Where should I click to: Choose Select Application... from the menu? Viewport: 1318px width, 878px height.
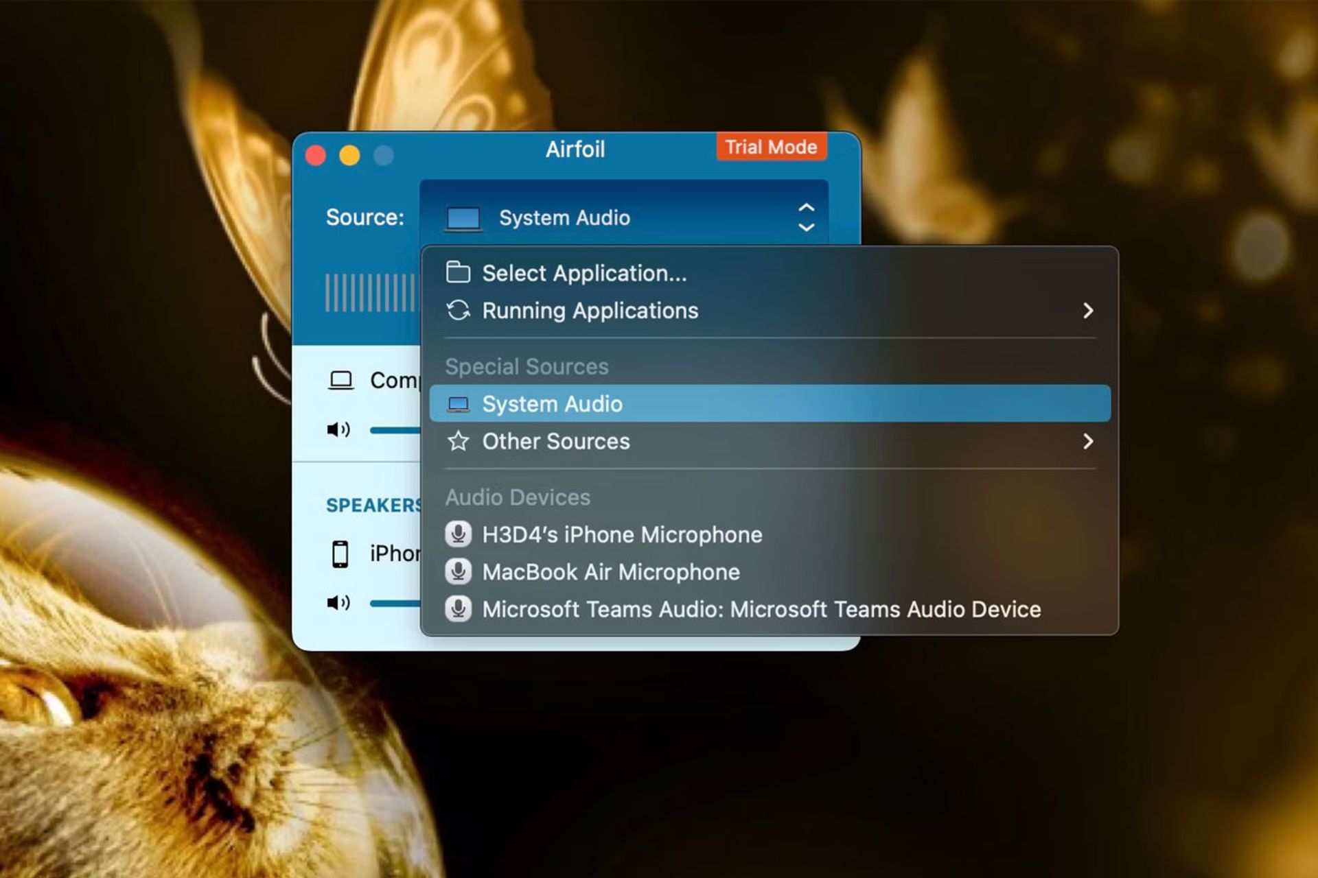coord(770,273)
